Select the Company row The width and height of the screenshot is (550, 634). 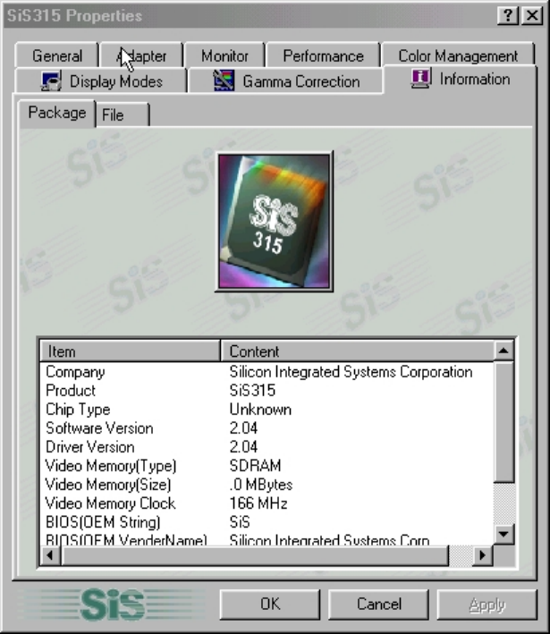267,372
